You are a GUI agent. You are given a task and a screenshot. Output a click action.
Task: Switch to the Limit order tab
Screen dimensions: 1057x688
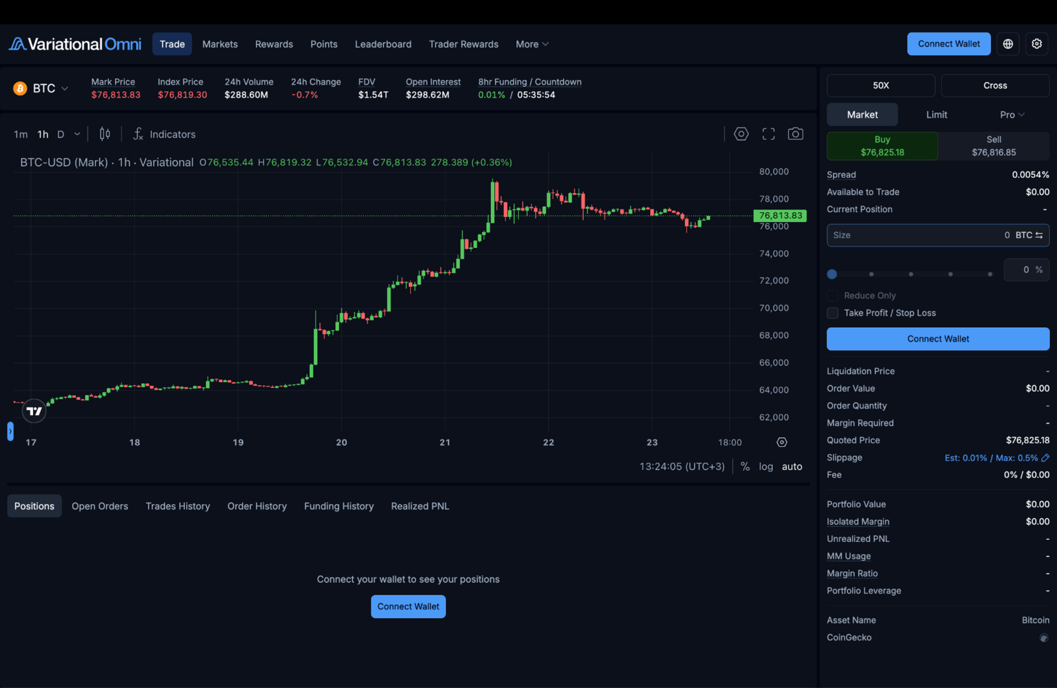pos(936,115)
